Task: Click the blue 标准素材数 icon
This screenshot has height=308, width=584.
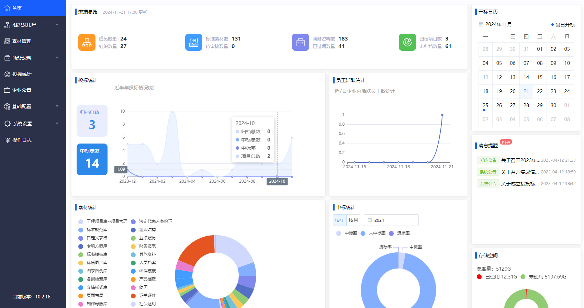Action: tap(194, 42)
